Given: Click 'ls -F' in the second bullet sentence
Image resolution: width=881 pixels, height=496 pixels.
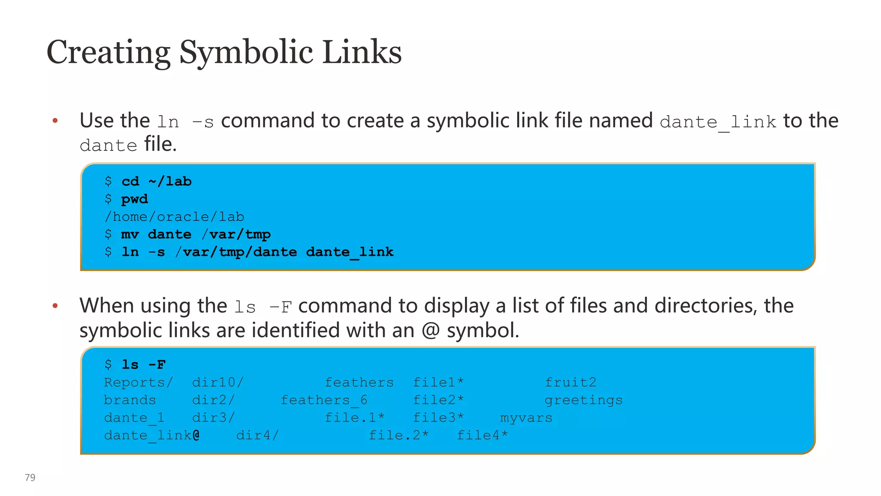Looking at the screenshot, I should coord(263,307).
